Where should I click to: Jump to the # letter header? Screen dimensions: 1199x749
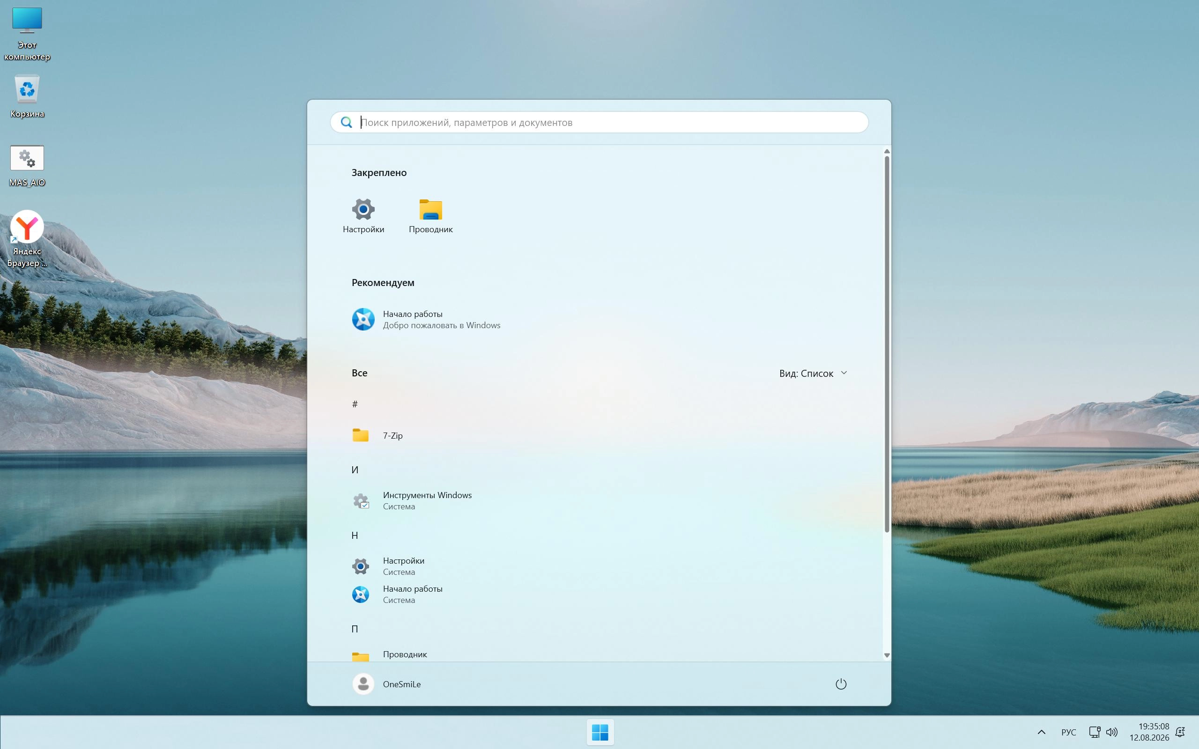coord(355,404)
